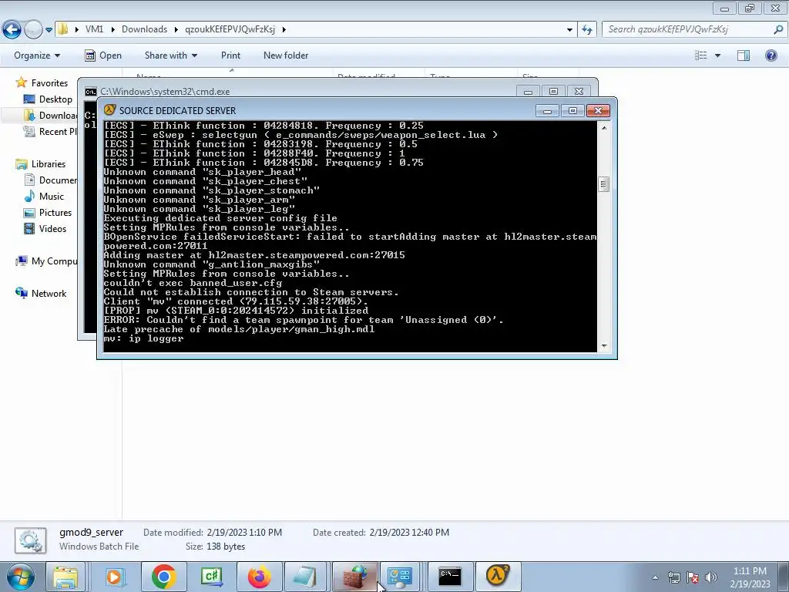Open the address bar history dropdown
Viewport: 789px width, 592px height.
coord(569,29)
